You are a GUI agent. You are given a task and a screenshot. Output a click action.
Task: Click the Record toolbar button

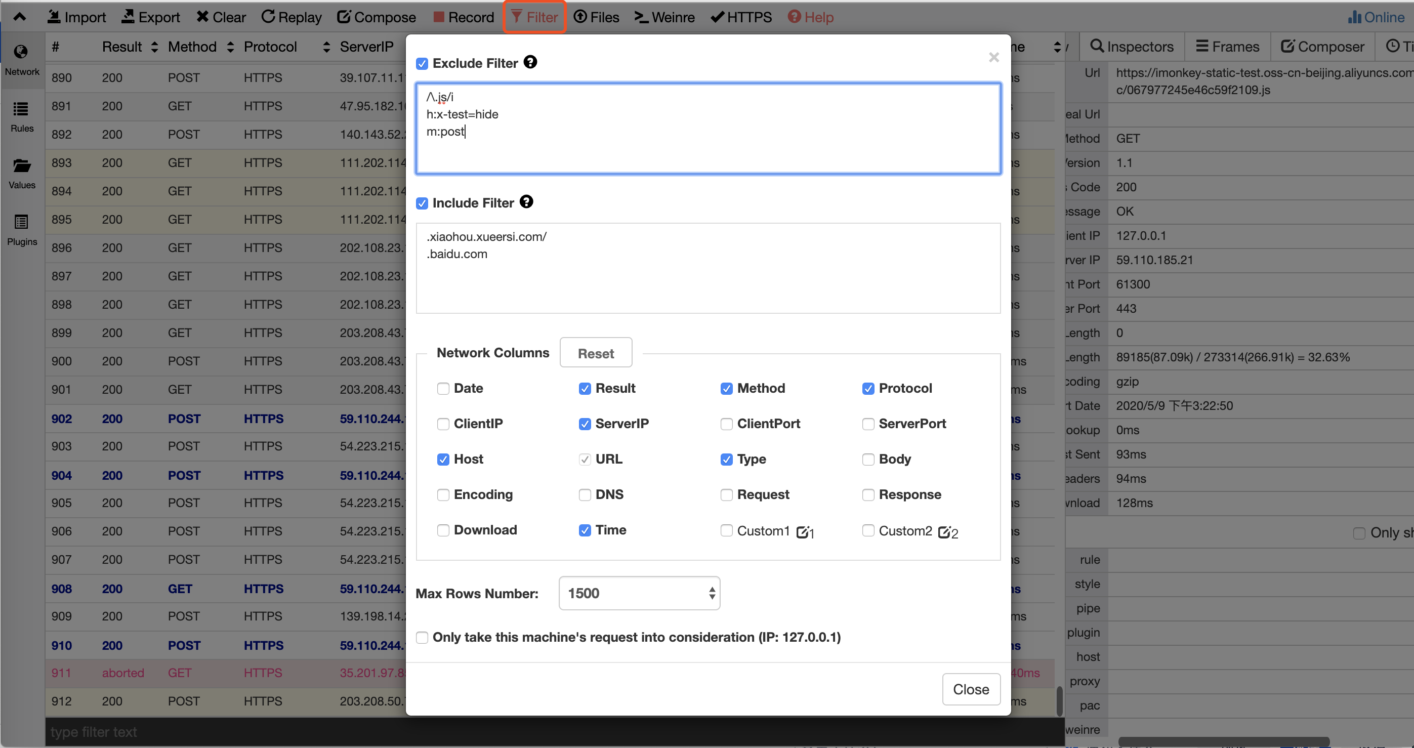[x=463, y=17]
